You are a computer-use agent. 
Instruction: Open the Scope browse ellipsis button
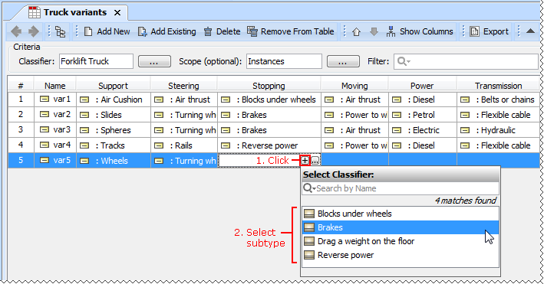(343, 62)
